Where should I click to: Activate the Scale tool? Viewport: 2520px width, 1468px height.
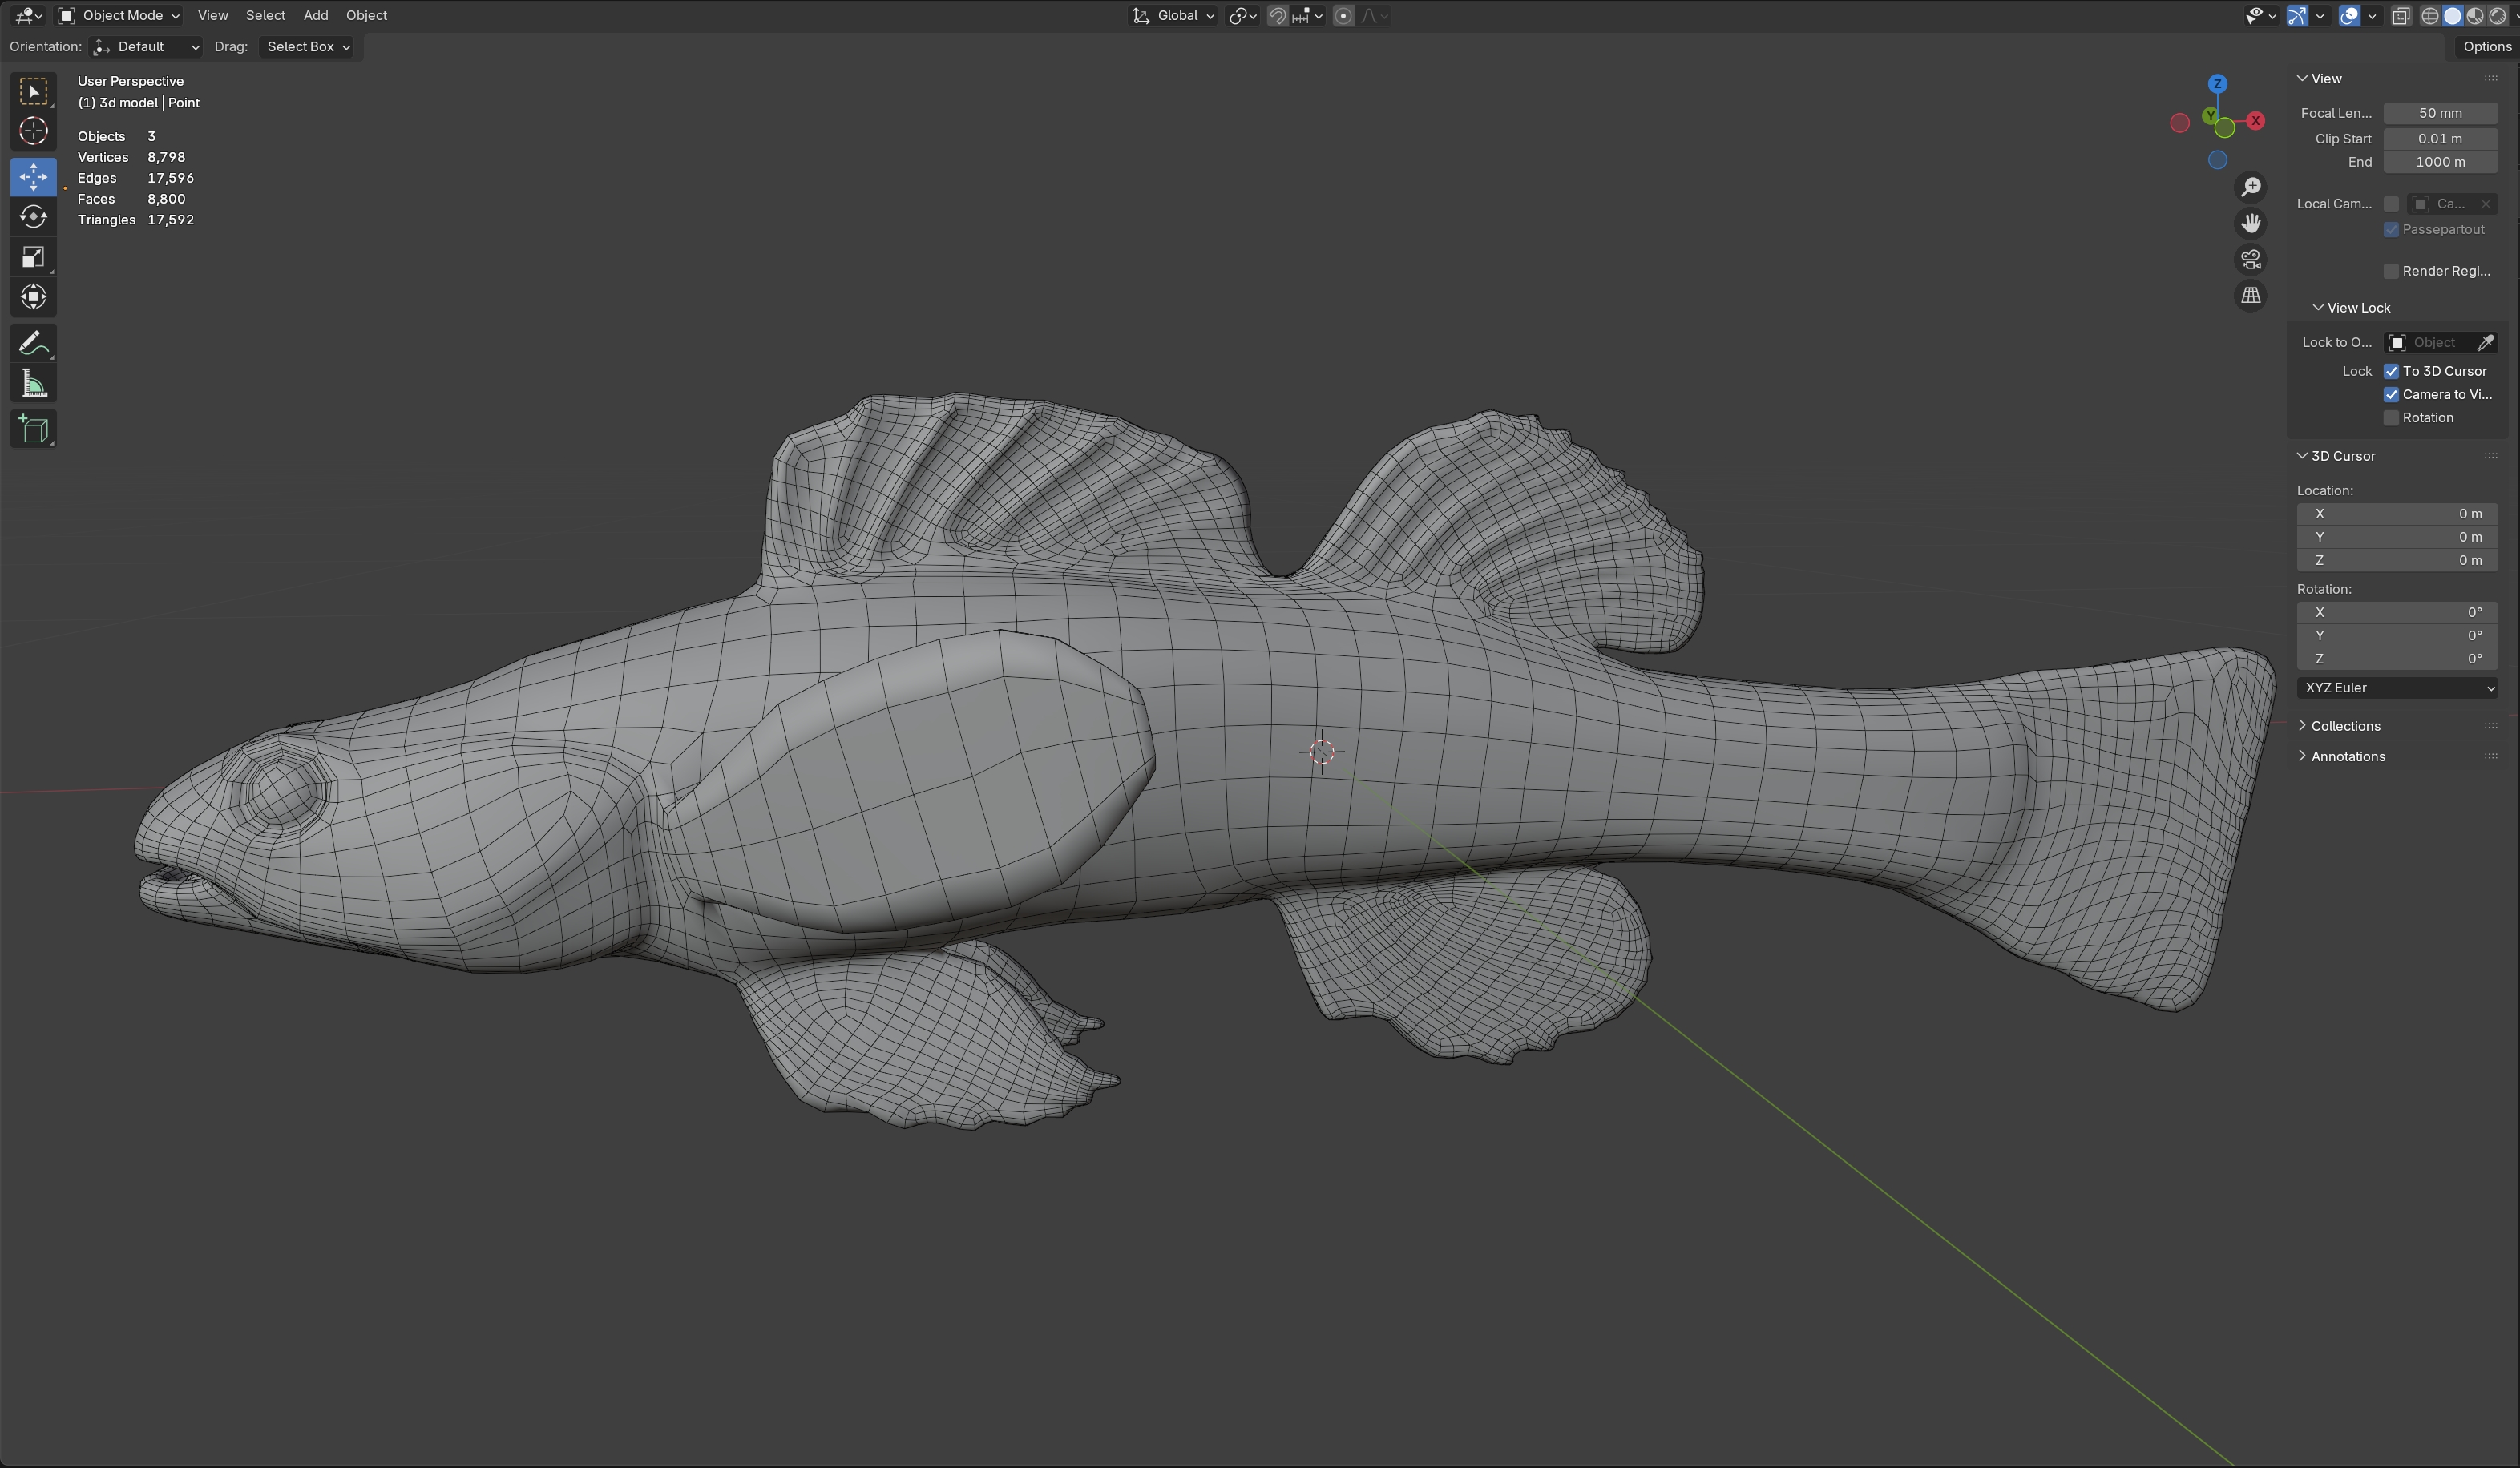[33, 257]
